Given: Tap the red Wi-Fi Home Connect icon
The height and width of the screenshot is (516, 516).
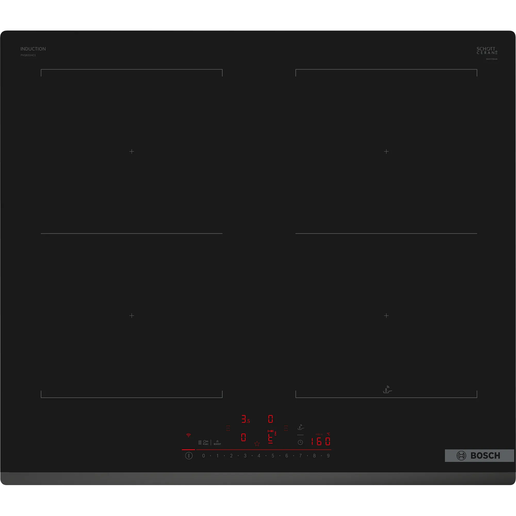Looking at the screenshot, I should pyautogui.click(x=188, y=435).
